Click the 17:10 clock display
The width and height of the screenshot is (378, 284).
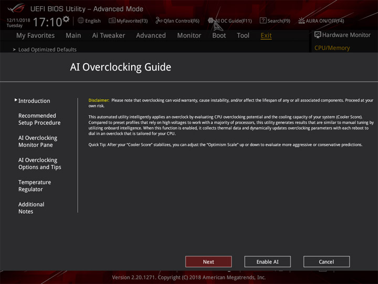47,22
